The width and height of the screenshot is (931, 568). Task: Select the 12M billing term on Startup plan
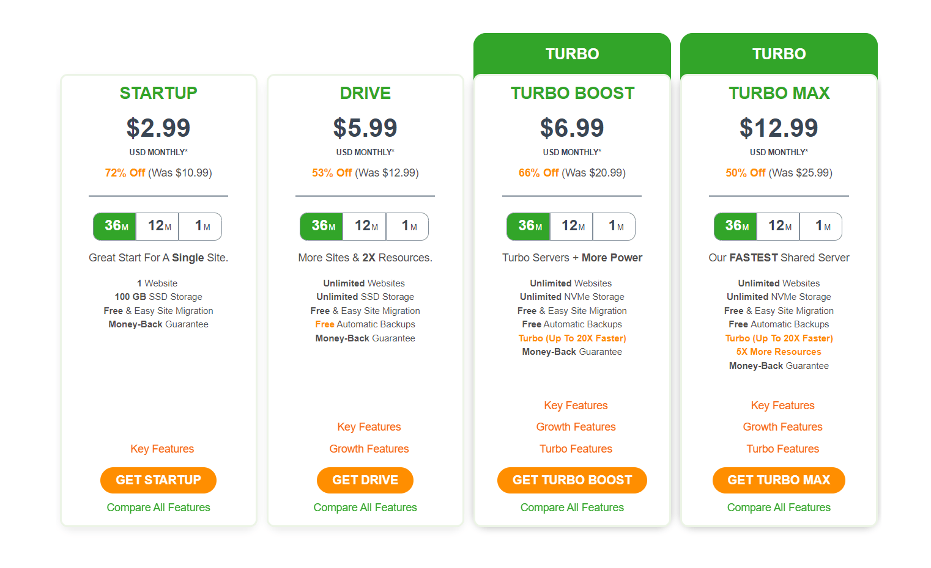(157, 226)
